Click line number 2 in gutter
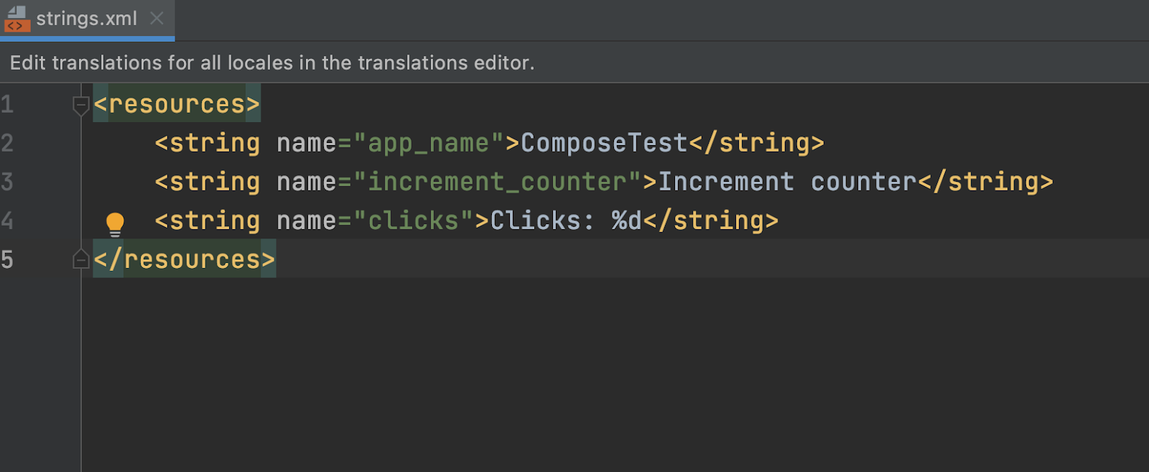This screenshot has height=472, width=1149. point(7,143)
